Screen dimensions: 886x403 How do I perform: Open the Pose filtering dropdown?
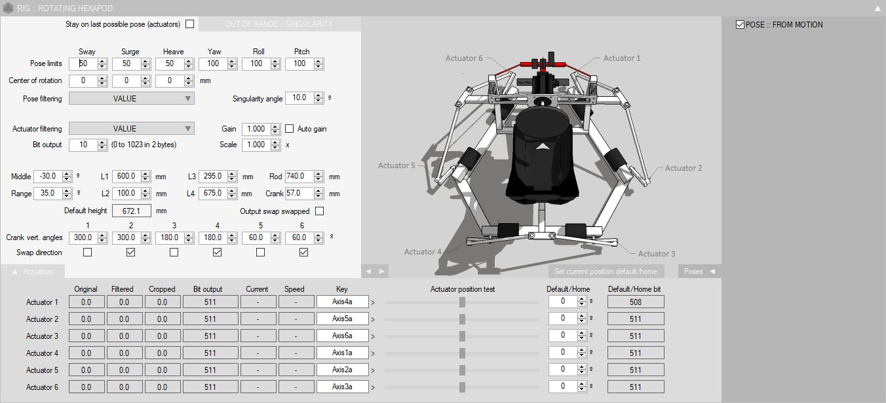tap(132, 98)
